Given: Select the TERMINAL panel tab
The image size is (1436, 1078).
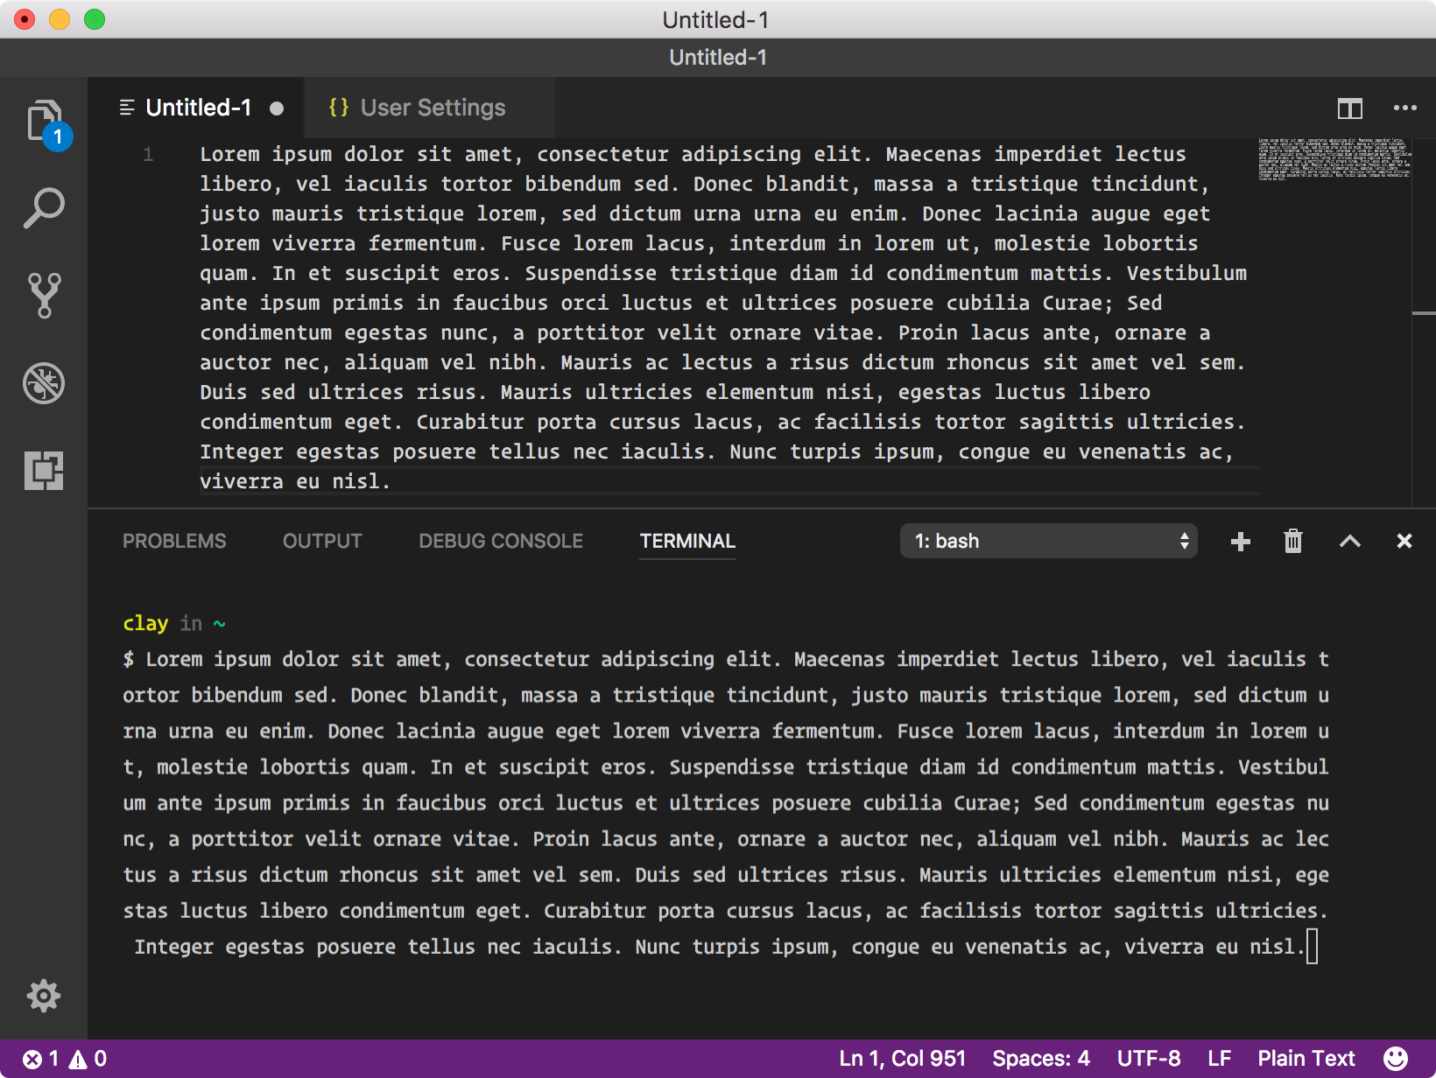Looking at the screenshot, I should pos(687,541).
